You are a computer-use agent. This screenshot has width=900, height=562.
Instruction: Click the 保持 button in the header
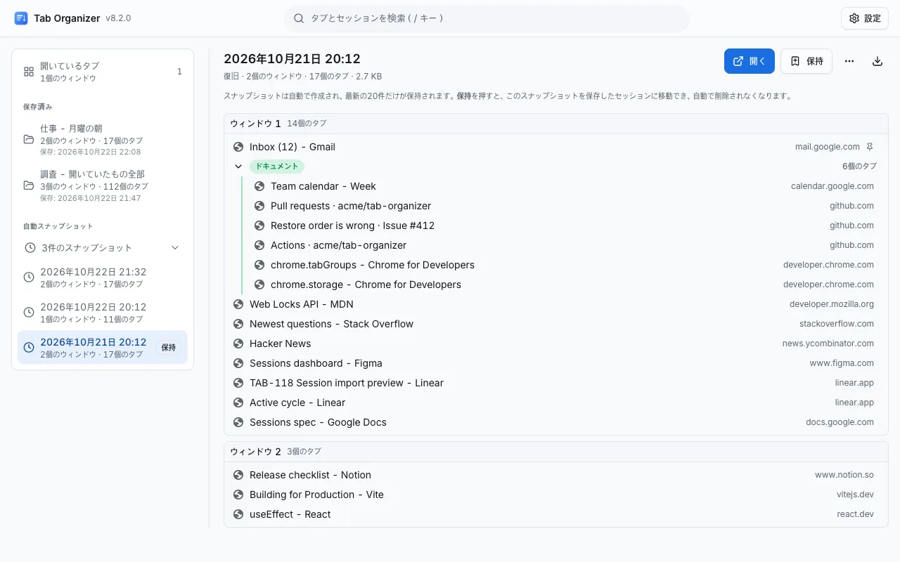(x=806, y=61)
